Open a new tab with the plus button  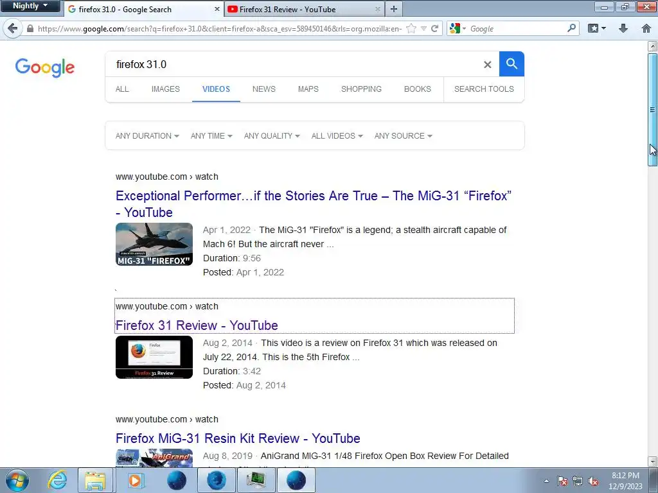pyautogui.click(x=394, y=9)
